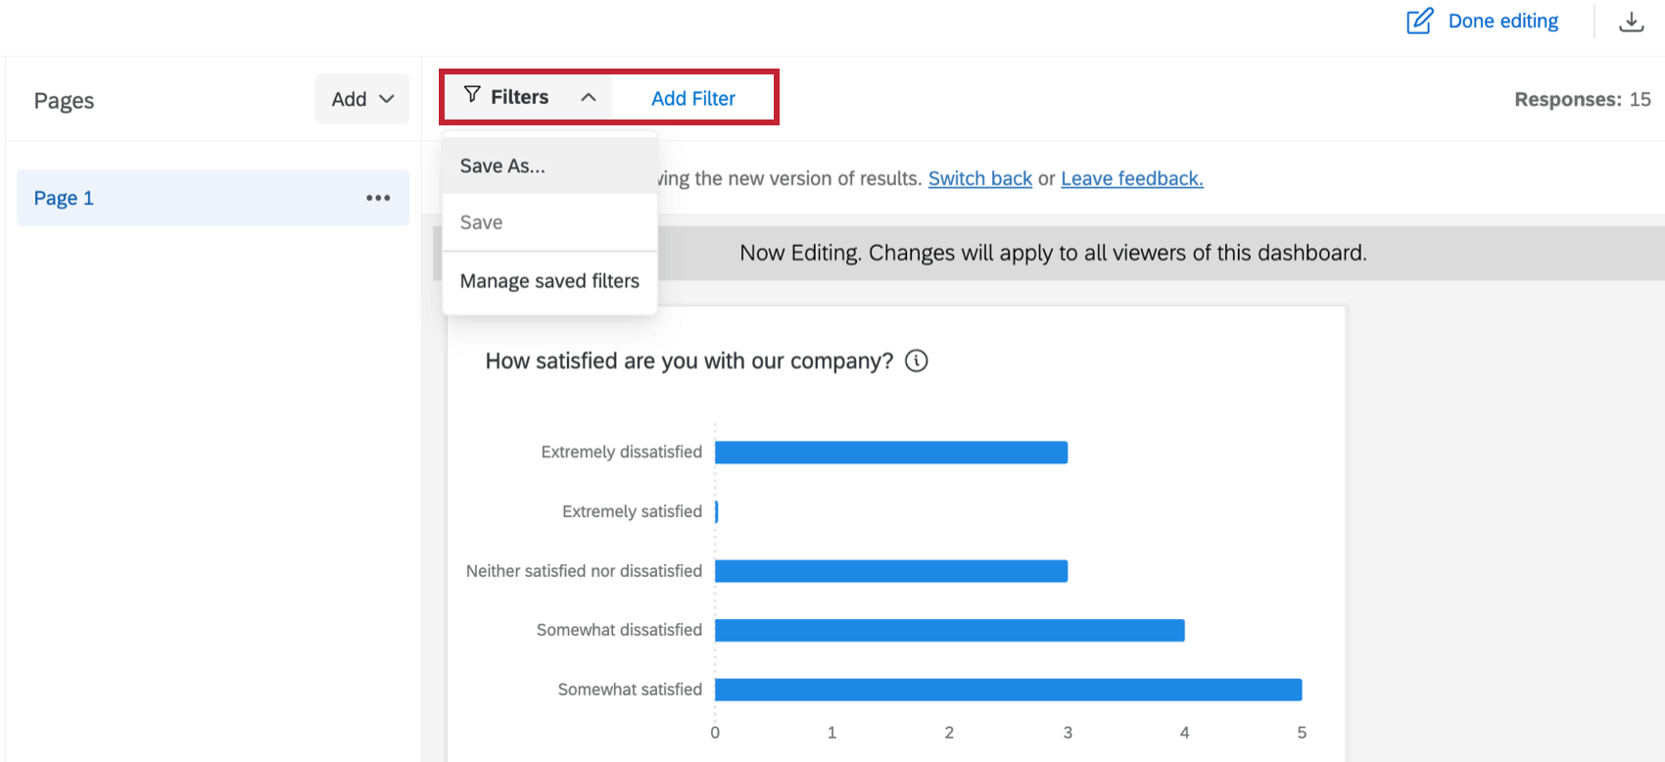This screenshot has height=762, width=1665.
Task: Click the funnel Filters icon
Action: (472, 95)
